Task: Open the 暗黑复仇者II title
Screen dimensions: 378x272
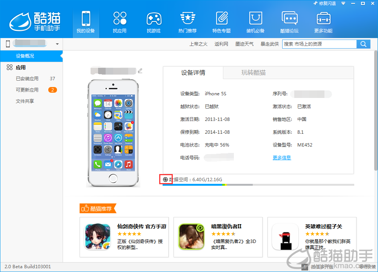Action: [x=226, y=226]
